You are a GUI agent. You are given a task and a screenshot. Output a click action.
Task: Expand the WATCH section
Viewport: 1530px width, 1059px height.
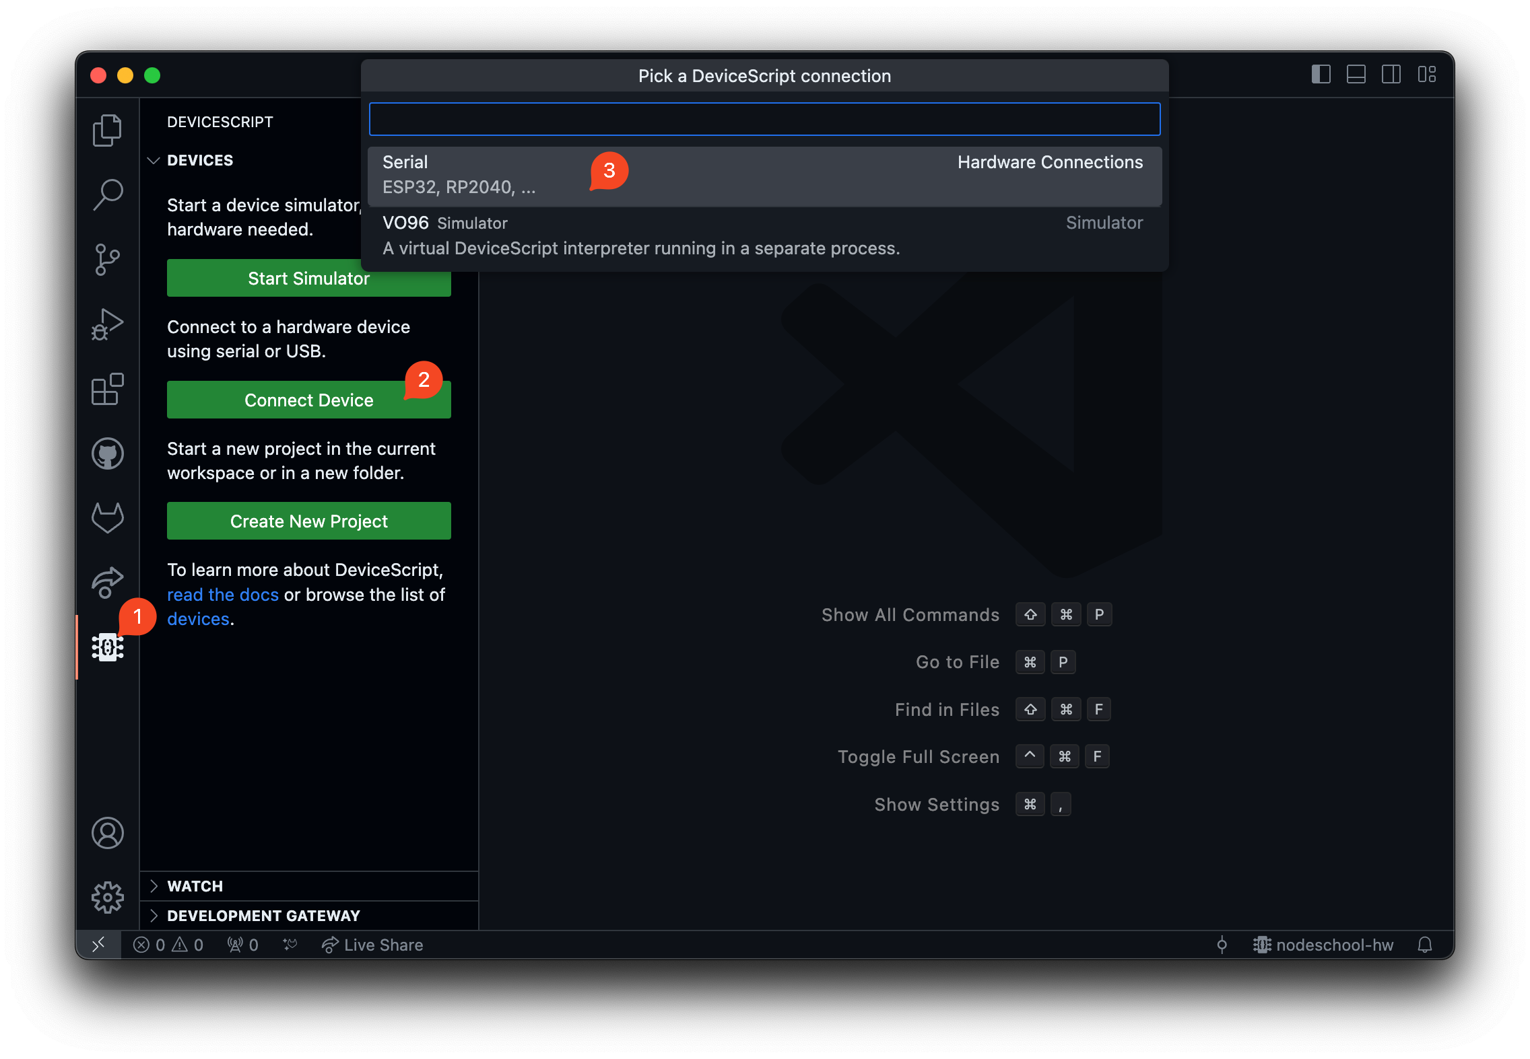click(195, 886)
